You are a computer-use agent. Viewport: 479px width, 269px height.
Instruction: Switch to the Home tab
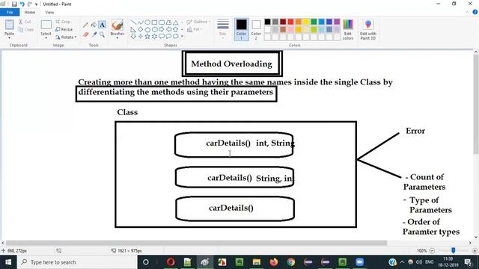point(30,12)
